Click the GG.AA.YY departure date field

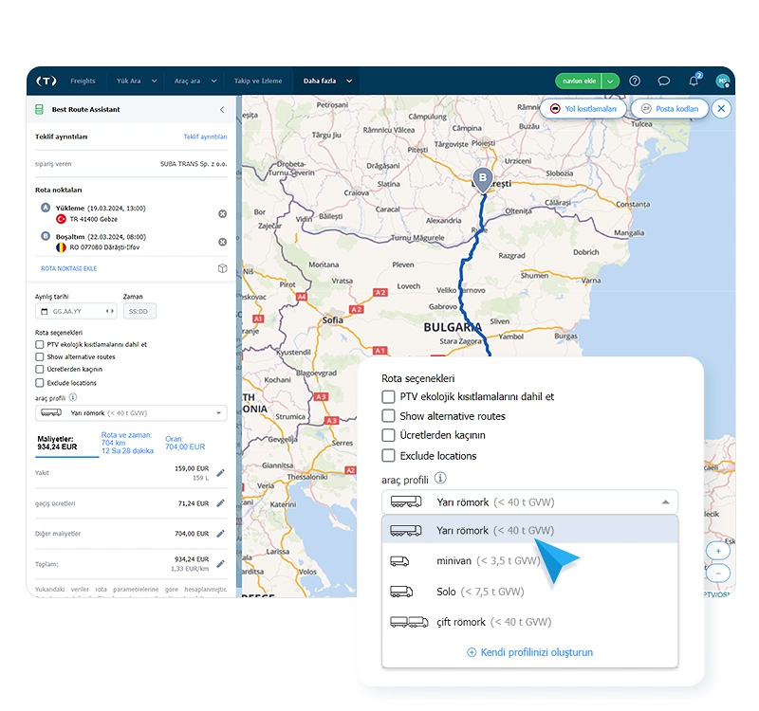pos(76,311)
